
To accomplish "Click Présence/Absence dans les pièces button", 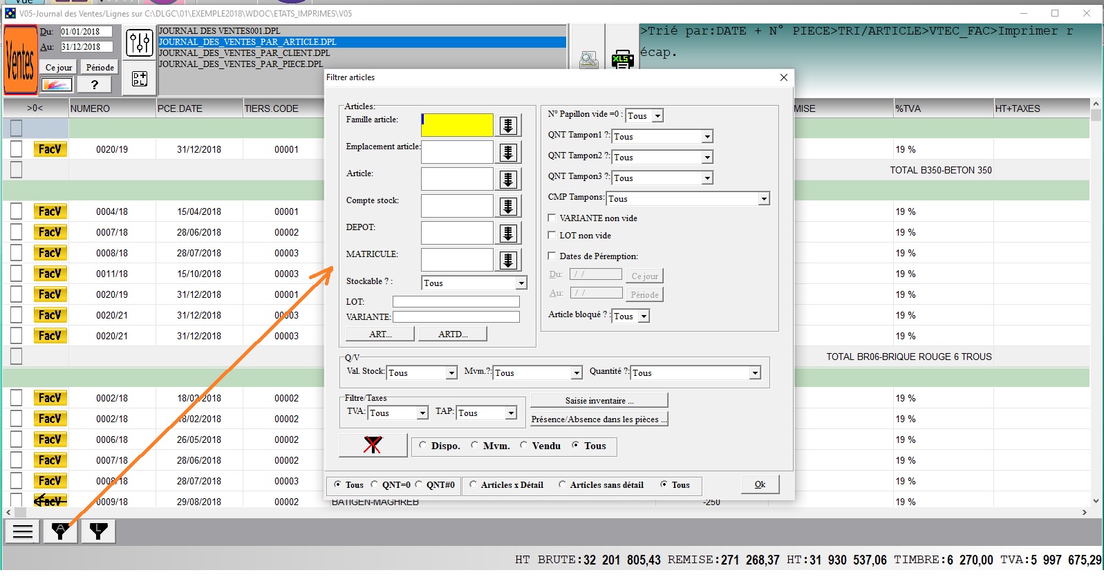I will pyautogui.click(x=599, y=419).
